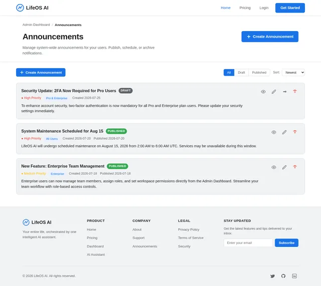This screenshot has width=321, height=286.
Task: Delete the Security Update 2FA announcement
Action: pyautogui.click(x=295, y=91)
